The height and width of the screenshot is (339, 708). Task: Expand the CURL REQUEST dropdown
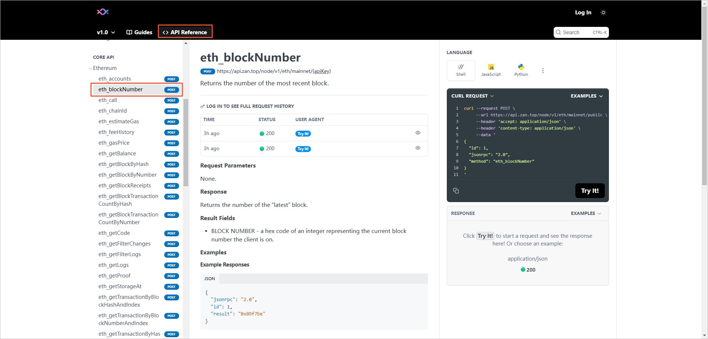[x=472, y=96]
